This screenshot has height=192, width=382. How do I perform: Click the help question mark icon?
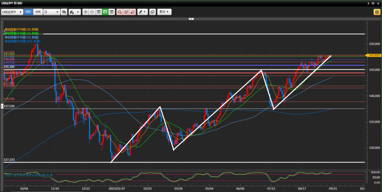368,3
